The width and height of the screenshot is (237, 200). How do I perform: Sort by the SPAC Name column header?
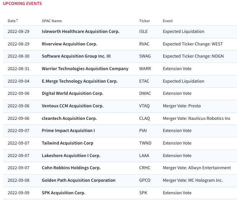52,21
